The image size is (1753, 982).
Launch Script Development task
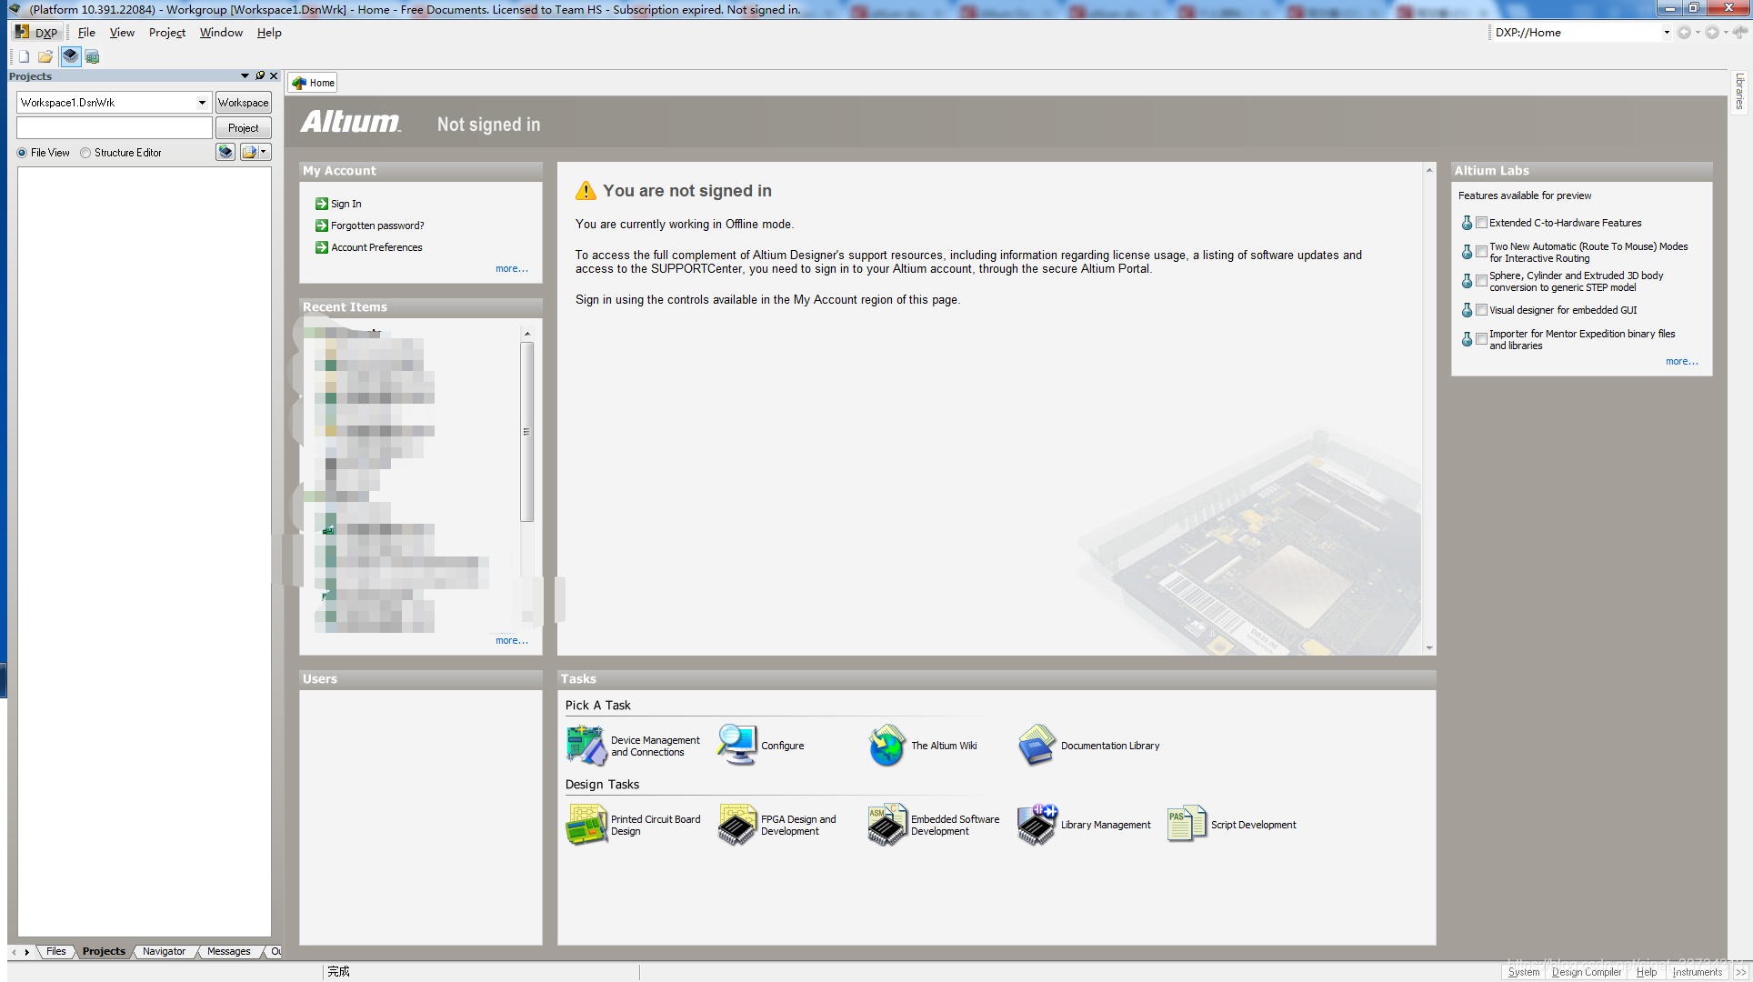(x=1253, y=825)
